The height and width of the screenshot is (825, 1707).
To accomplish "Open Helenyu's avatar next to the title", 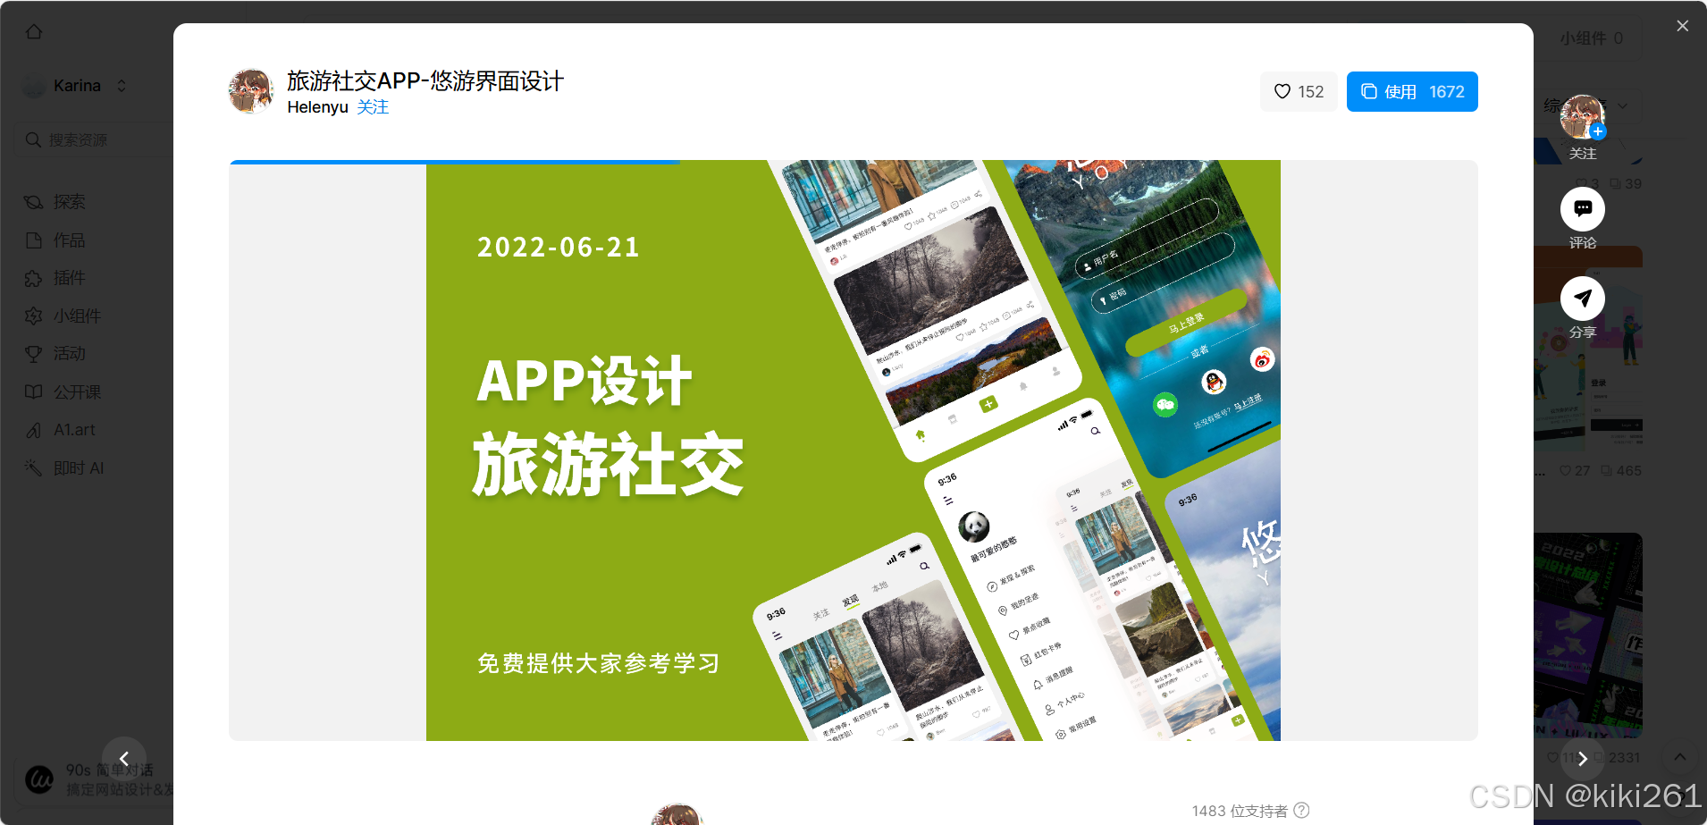I will [x=251, y=91].
